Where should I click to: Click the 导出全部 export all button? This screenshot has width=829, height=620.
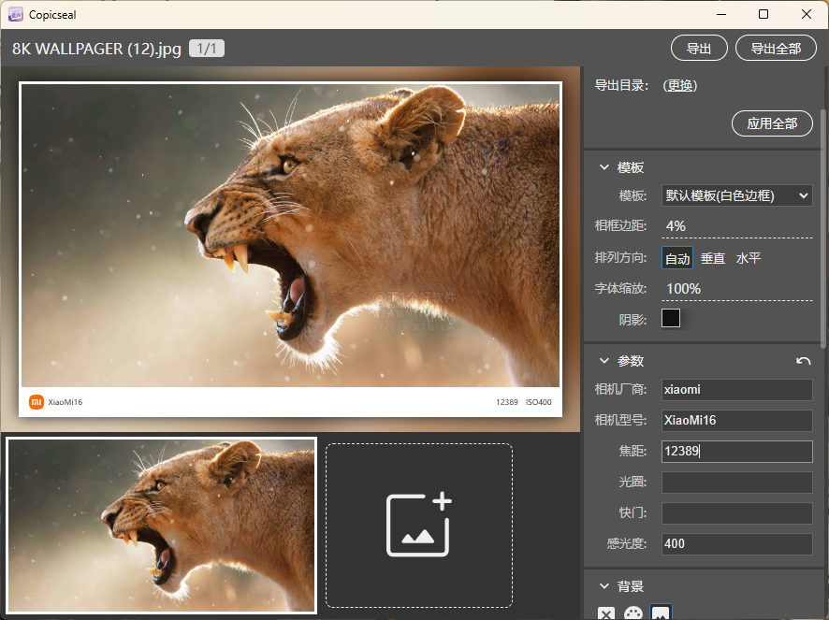(776, 49)
